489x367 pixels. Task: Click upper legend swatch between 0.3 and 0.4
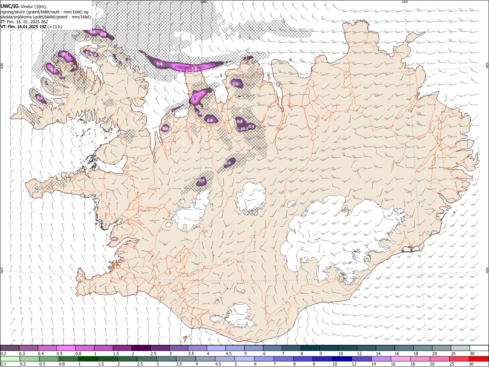29,348
